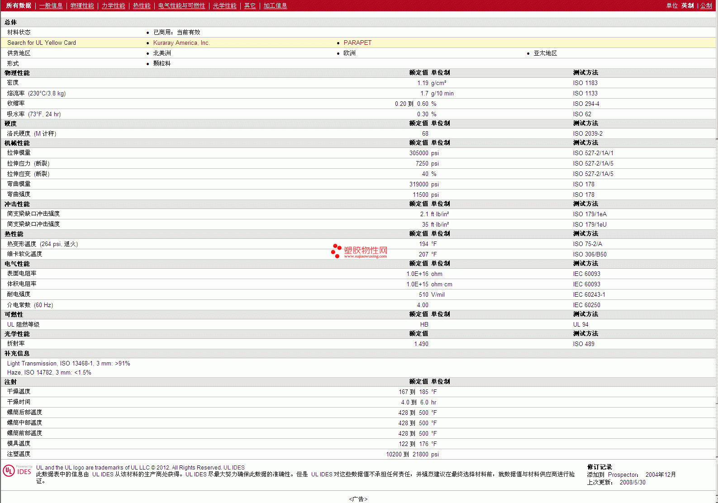Click the vertical scrollbar on right edge
Image resolution: width=718 pixels, height=503 pixels.
pos(717,251)
